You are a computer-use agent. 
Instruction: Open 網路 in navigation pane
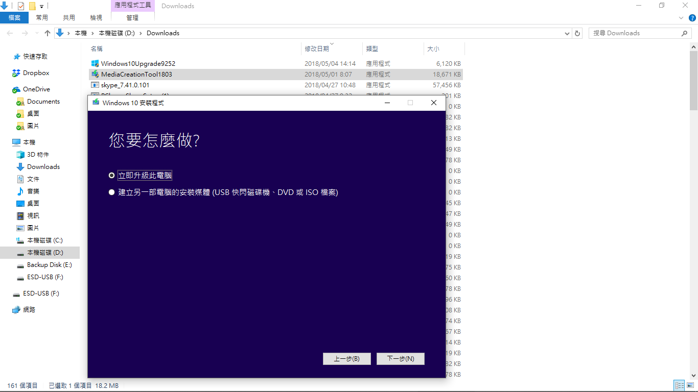point(24,310)
